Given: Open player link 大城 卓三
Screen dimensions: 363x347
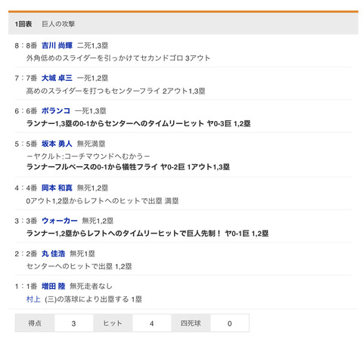Looking at the screenshot, I should pyautogui.click(x=57, y=78).
